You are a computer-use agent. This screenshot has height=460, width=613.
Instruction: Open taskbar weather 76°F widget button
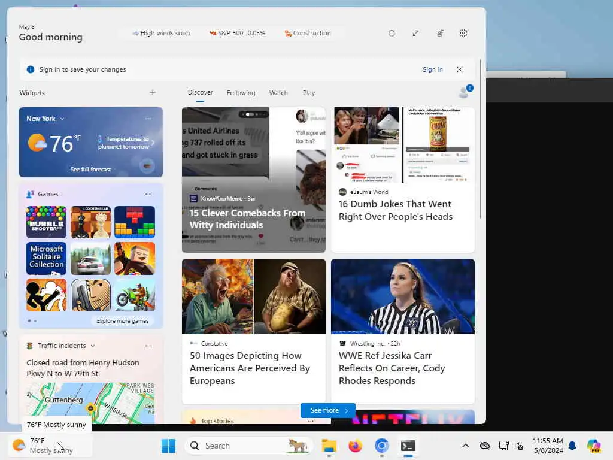50,446
